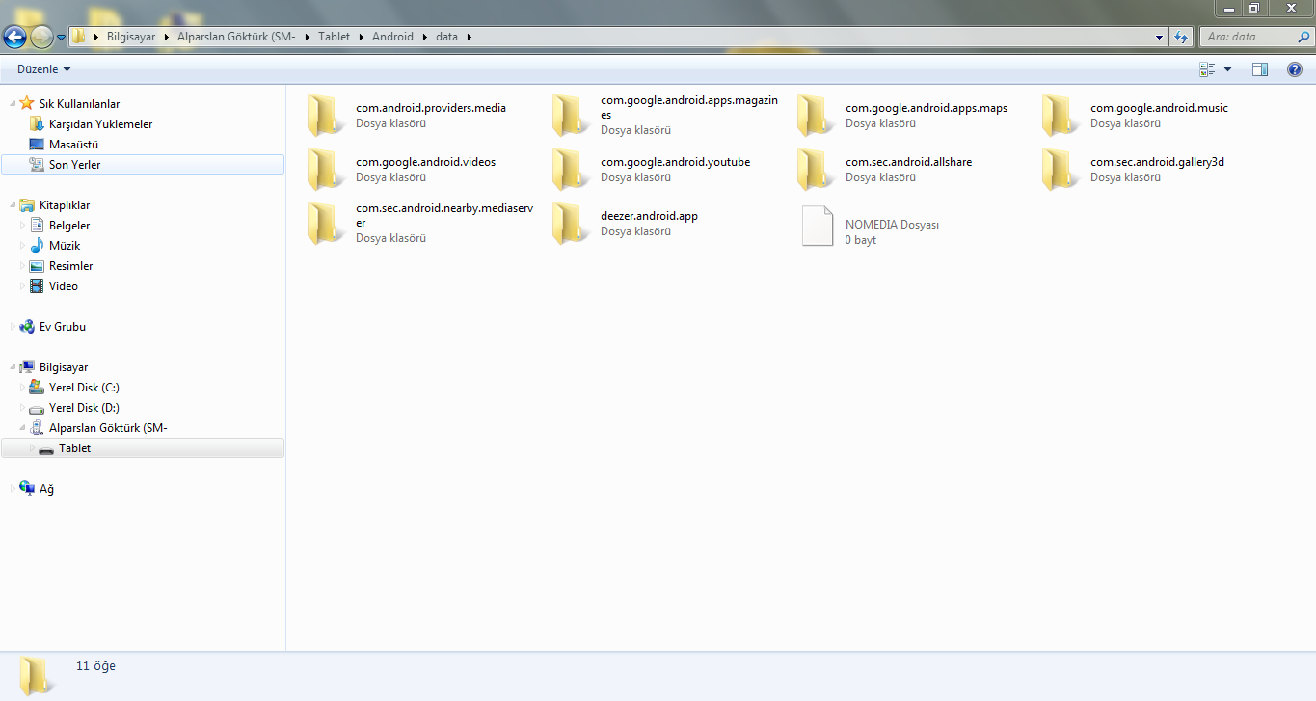Select the com.google.android.youtube folder icon
Viewport: 1316px width, 701px height.
[x=572, y=170]
